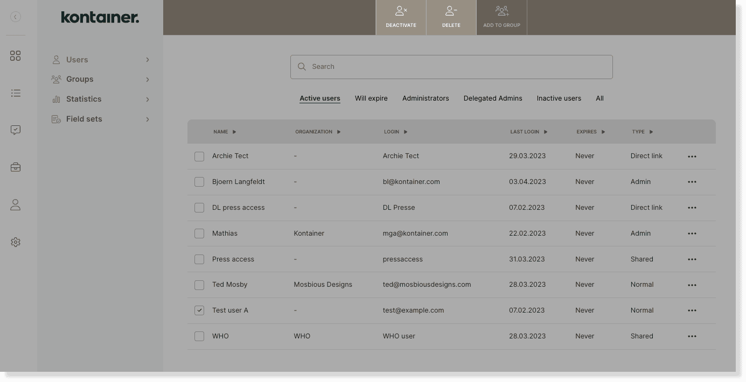This screenshot has width=746, height=382.
Task: Open the dashboard grid icon in sidebar
Action: coord(16,56)
